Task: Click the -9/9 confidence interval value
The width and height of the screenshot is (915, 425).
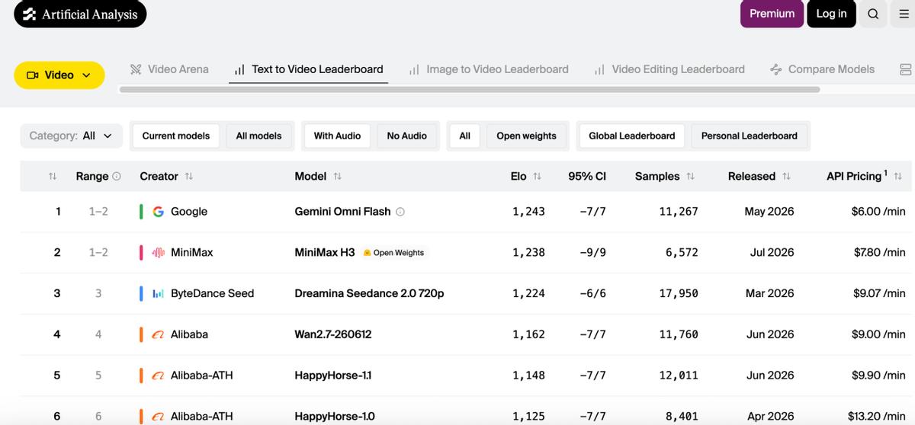Action: tap(592, 253)
